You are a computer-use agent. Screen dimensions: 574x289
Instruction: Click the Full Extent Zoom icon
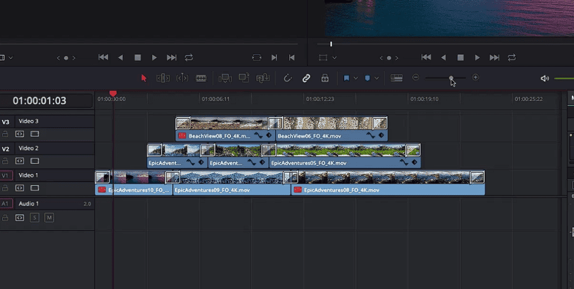point(396,77)
